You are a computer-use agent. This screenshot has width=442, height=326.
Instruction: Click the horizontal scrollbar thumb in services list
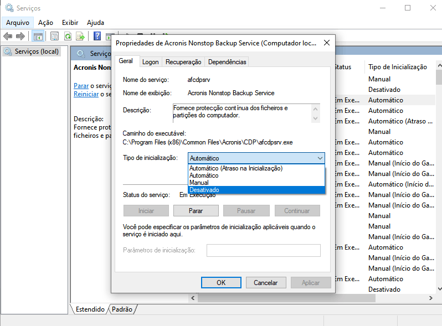287,298
